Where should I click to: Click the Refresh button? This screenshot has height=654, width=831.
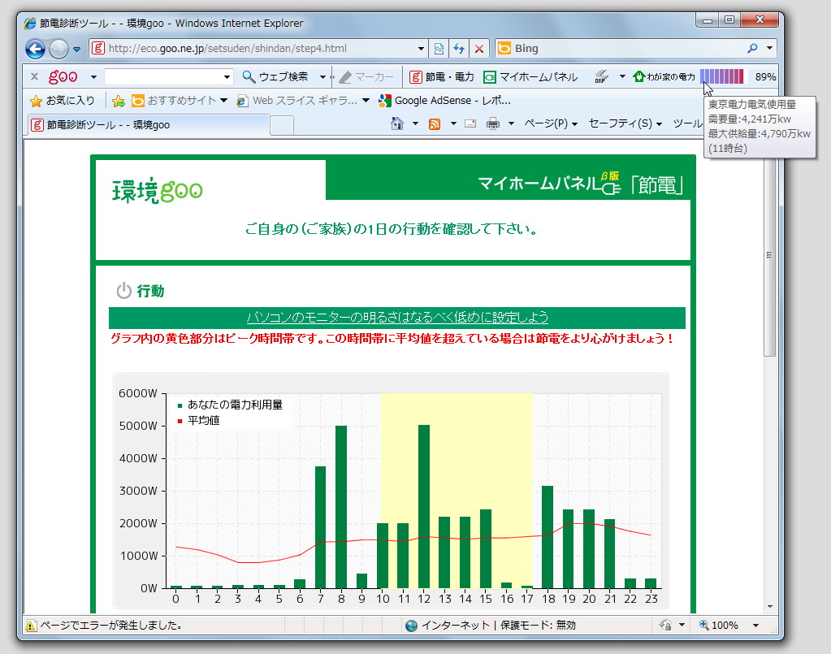(x=459, y=48)
